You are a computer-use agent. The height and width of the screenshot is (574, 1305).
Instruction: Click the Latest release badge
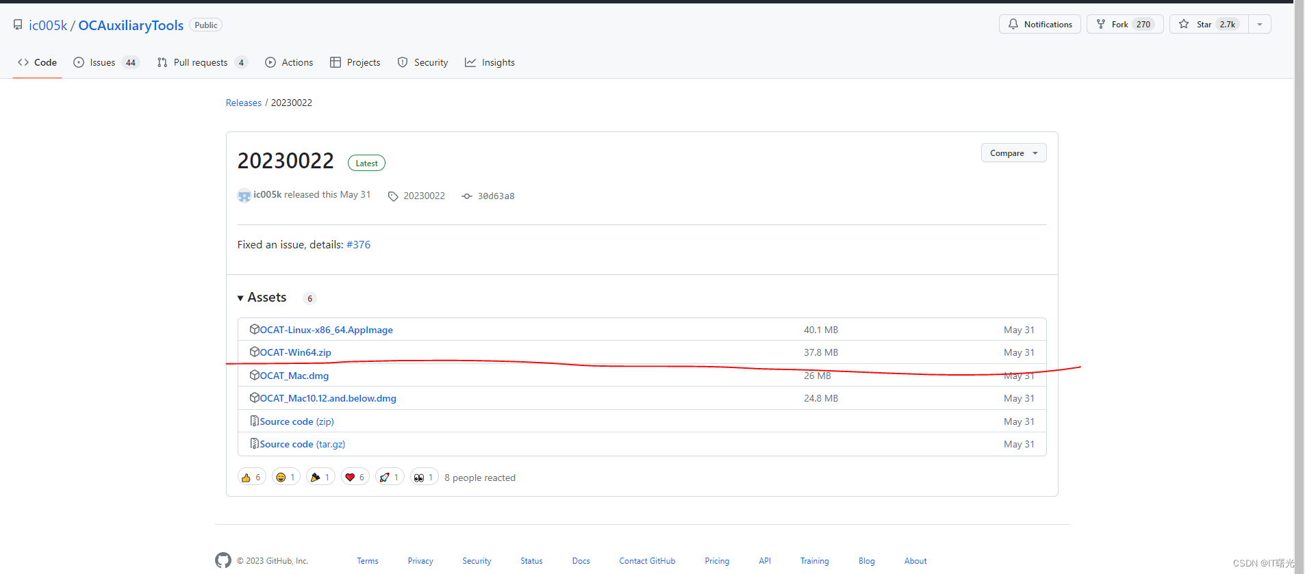[366, 163]
